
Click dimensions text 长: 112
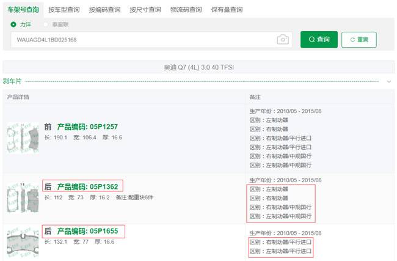[x=53, y=197]
